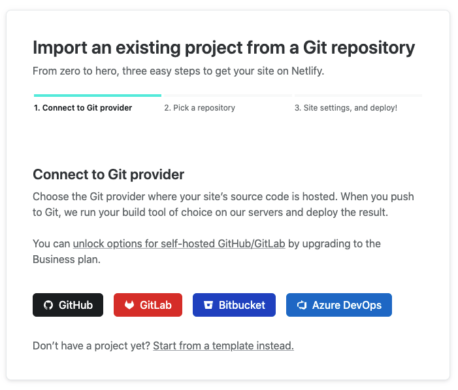458x390 pixels.
Task: Click the GitLab fox logo icon
Action: tap(129, 305)
